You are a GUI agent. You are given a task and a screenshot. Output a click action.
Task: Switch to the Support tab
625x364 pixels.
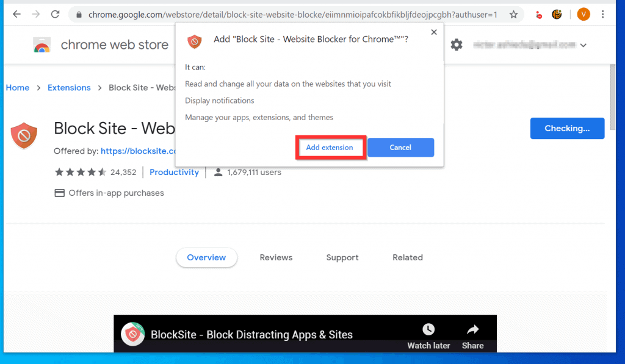click(342, 258)
